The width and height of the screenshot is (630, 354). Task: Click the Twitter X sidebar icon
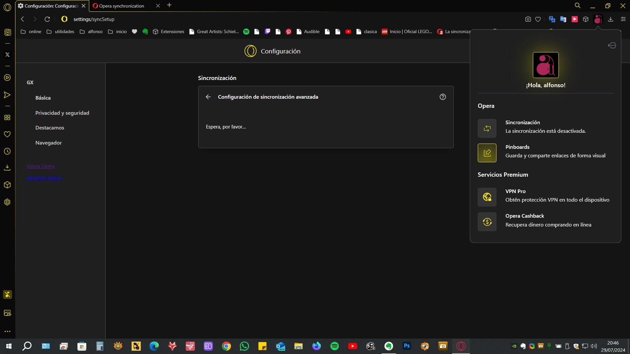coord(7,55)
